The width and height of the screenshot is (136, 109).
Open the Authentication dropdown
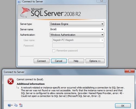(x=77, y=35)
